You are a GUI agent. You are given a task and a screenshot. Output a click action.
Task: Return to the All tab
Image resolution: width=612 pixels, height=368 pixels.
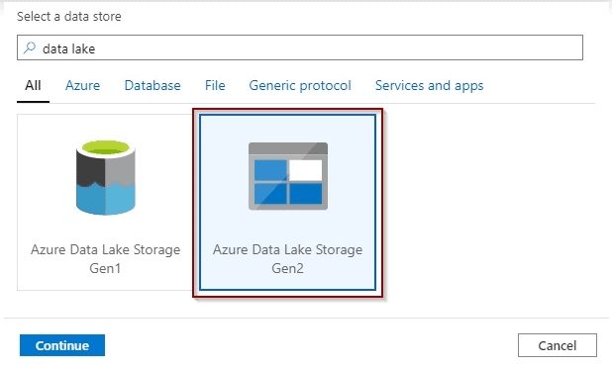(x=33, y=85)
